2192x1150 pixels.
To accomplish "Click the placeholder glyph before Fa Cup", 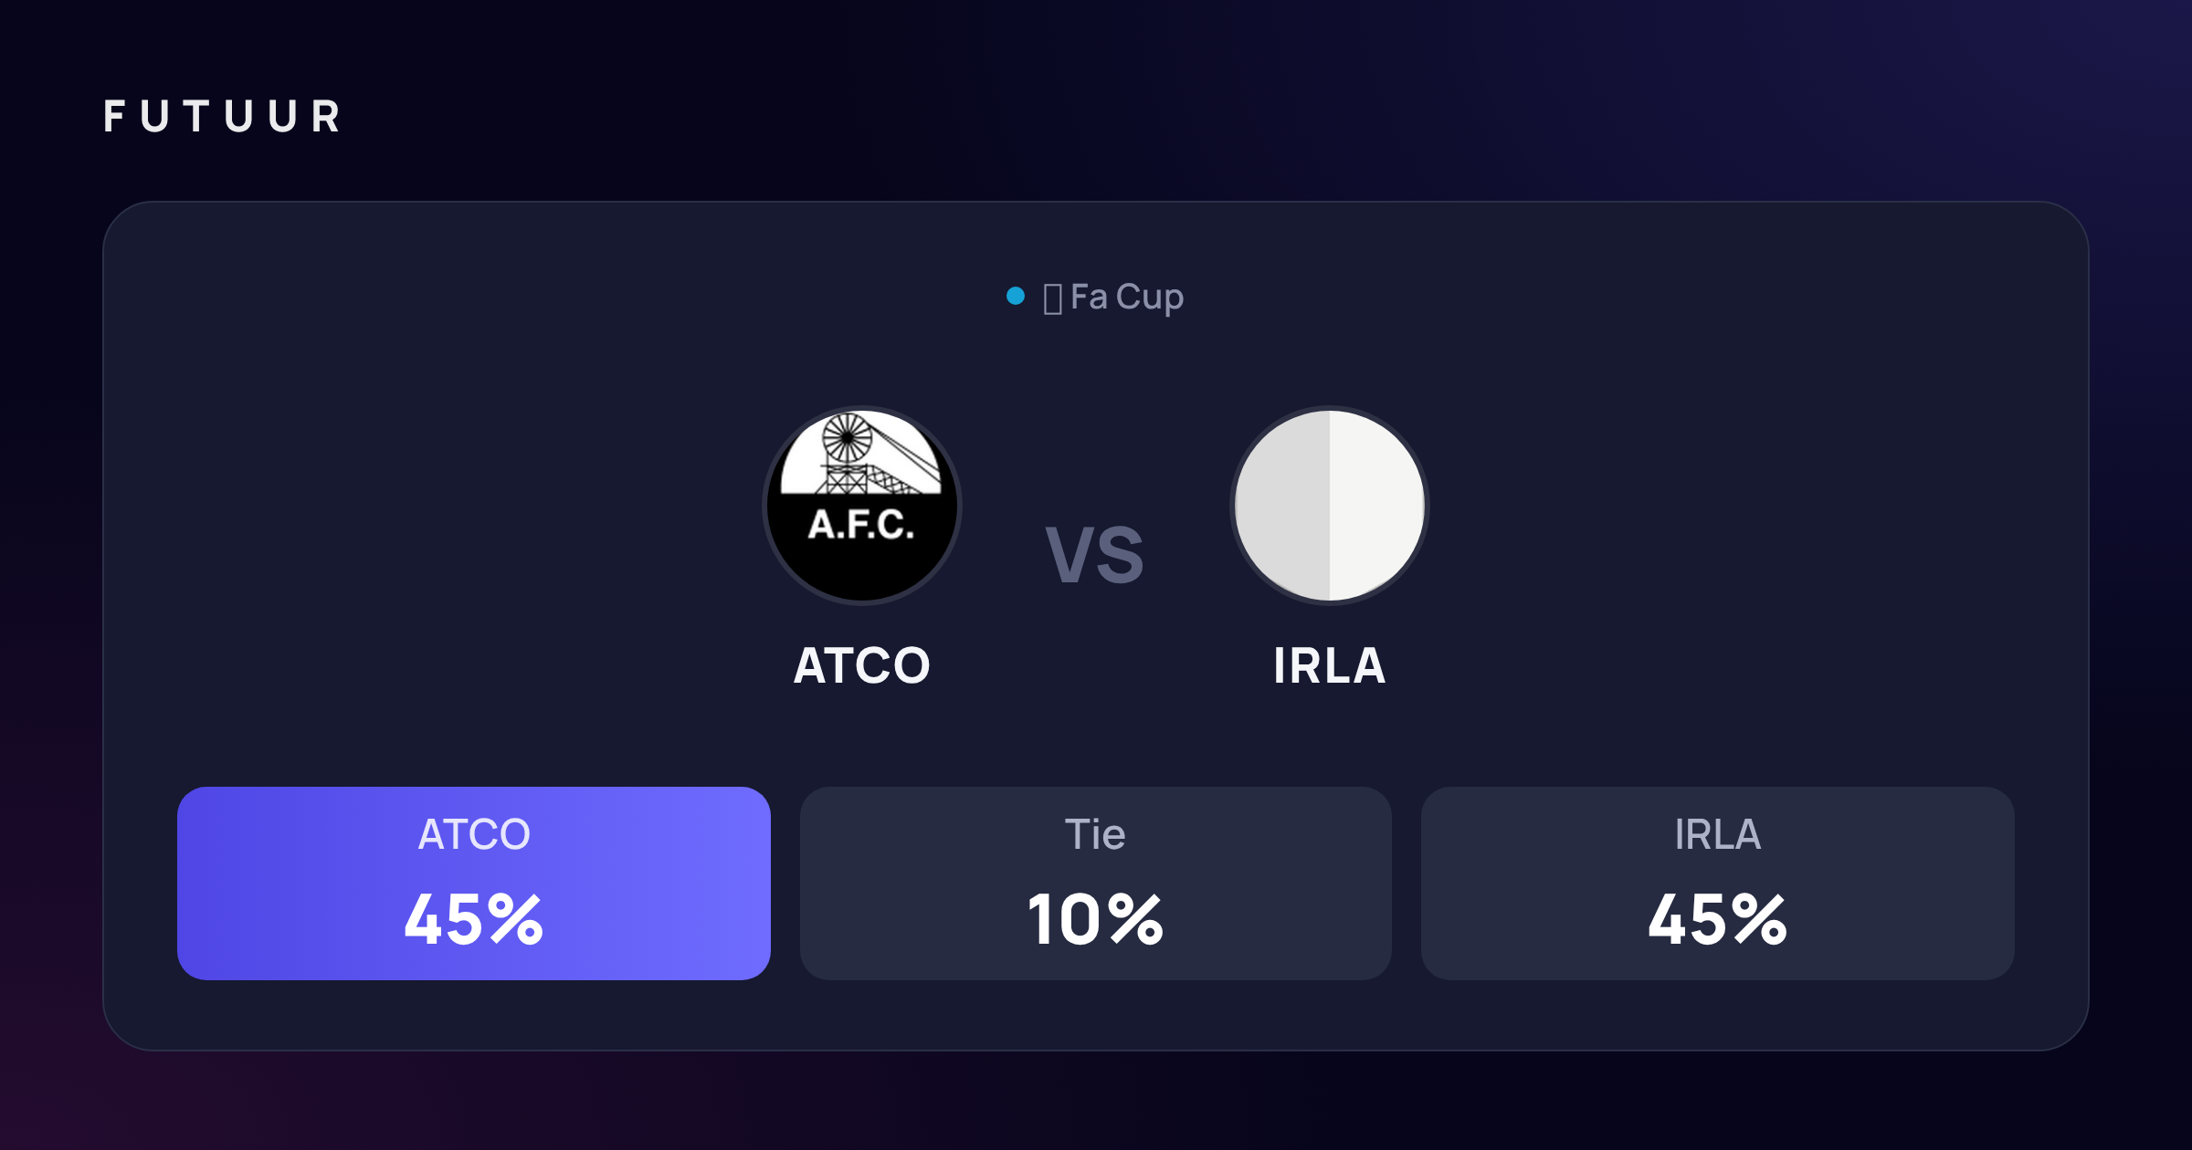I will click(1052, 298).
